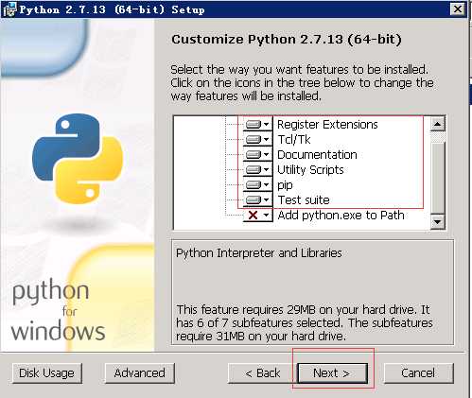Click the Disk Usage button
The width and height of the screenshot is (472, 398).
(x=47, y=373)
